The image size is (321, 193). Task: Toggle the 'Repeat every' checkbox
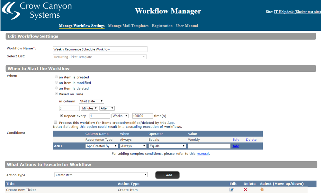tap(61, 115)
